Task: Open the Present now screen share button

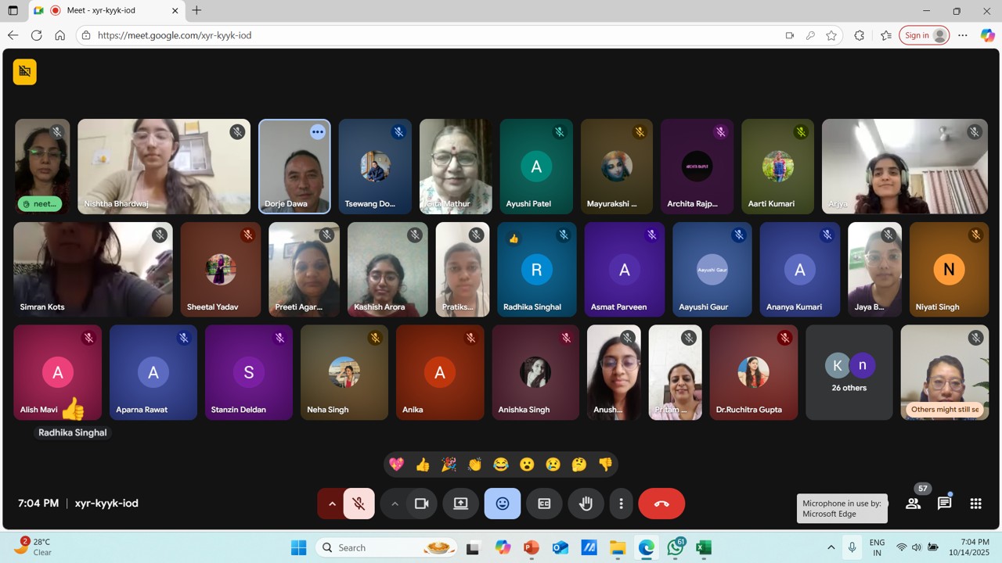Action: (461, 504)
